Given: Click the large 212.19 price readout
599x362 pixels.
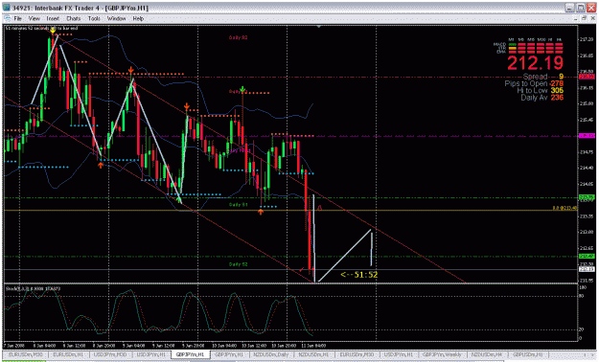Looking at the screenshot, I should click(x=535, y=63).
